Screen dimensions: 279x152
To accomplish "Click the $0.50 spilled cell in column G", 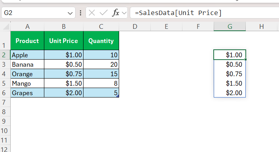I will tap(230, 64).
